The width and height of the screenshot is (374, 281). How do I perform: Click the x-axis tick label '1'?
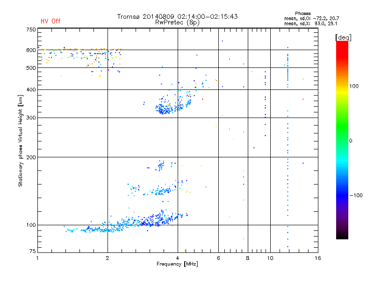coord(37,258)
